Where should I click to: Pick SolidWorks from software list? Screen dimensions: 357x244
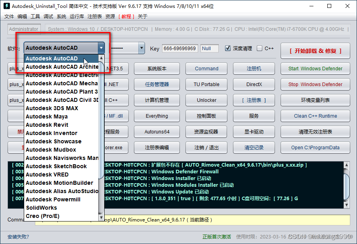pos(41,208)
